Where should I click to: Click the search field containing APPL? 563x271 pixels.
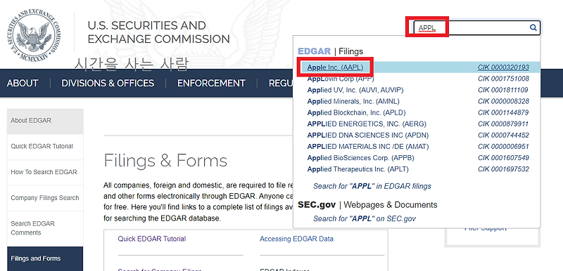(x=477, y=27)
